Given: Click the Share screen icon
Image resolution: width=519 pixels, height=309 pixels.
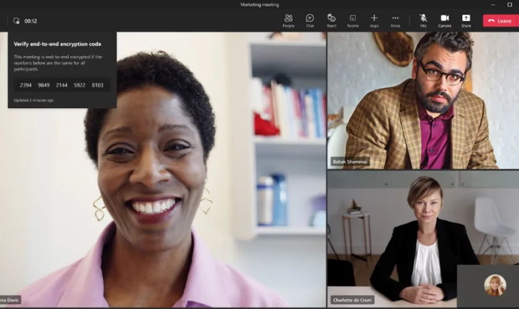Looking at the screenshot, I should (x=466, y=20).
